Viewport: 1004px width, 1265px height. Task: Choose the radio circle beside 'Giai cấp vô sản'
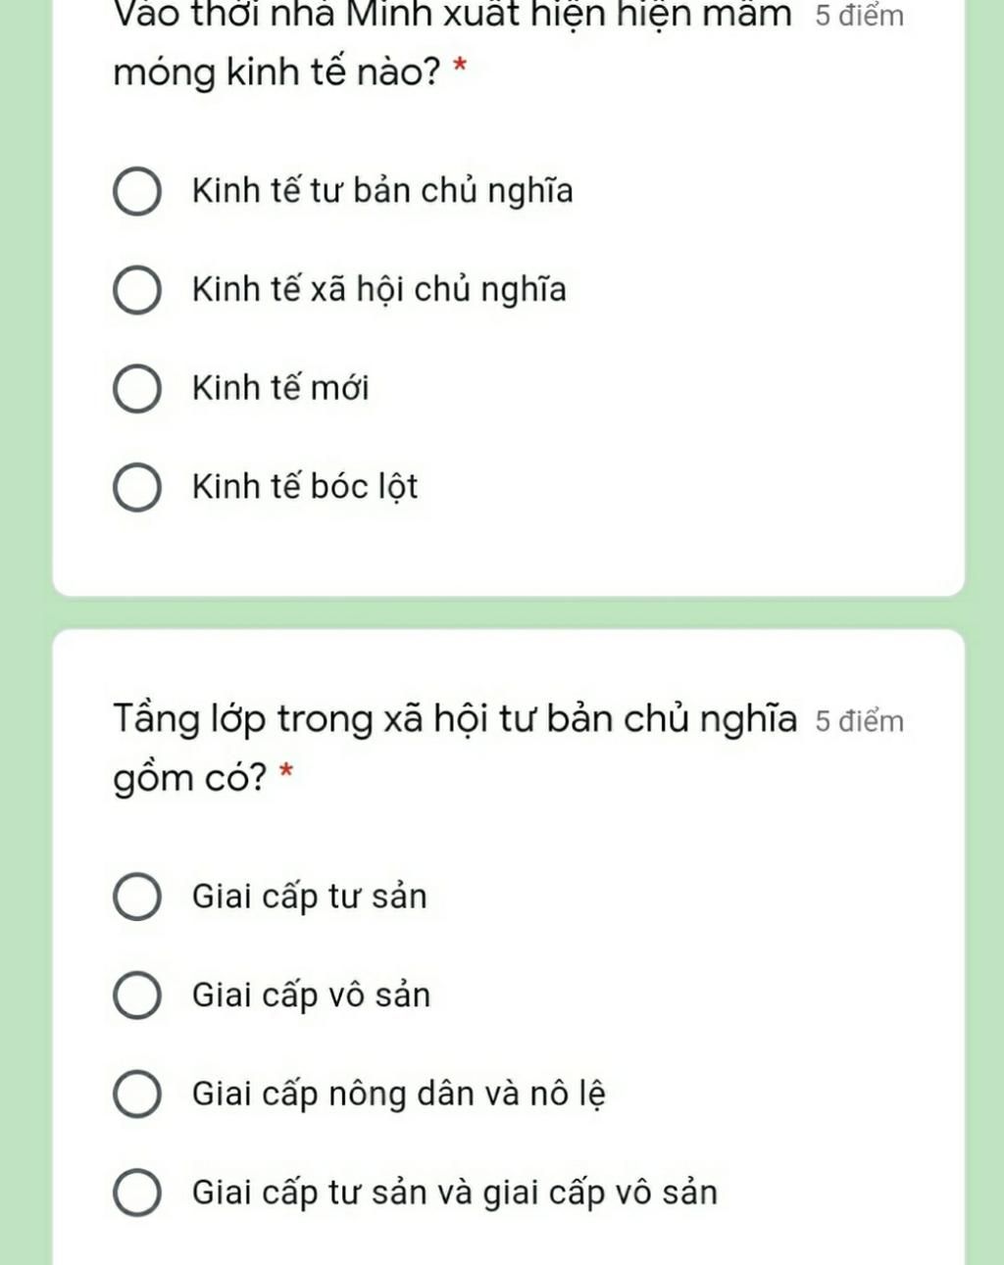coord(137,996)
